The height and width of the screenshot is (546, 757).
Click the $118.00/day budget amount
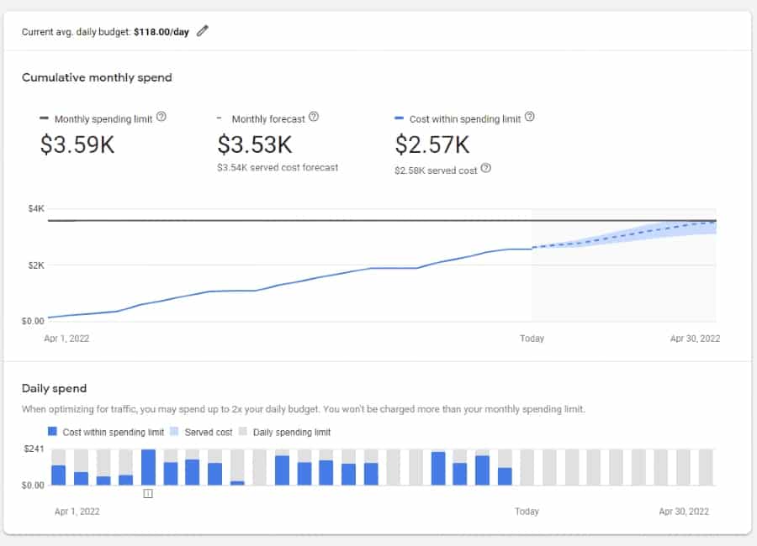click(161, 32)
